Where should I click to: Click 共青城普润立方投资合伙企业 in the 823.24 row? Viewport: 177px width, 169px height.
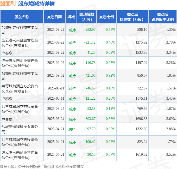20,142
